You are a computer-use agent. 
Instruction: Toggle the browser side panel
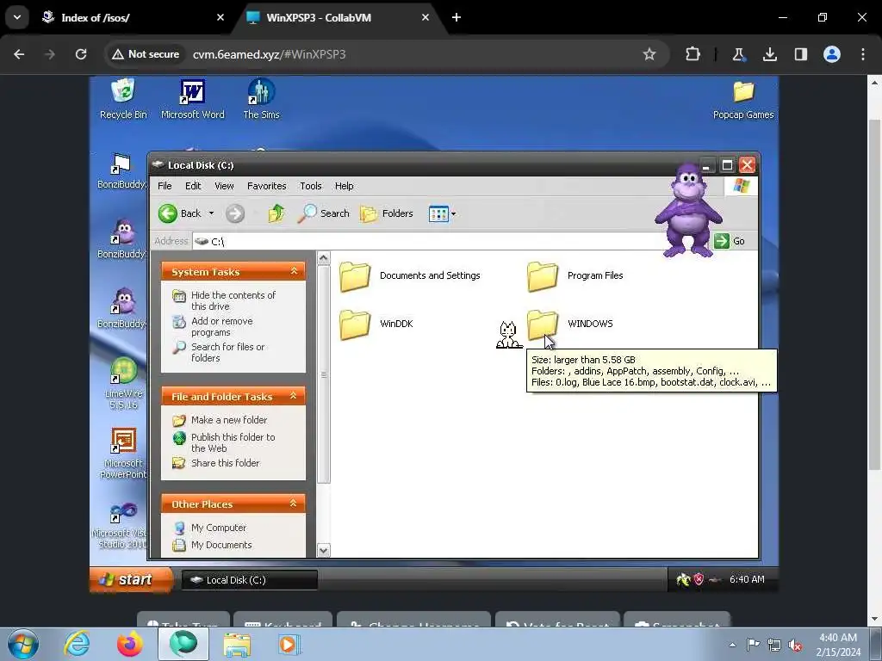[800, 54]
